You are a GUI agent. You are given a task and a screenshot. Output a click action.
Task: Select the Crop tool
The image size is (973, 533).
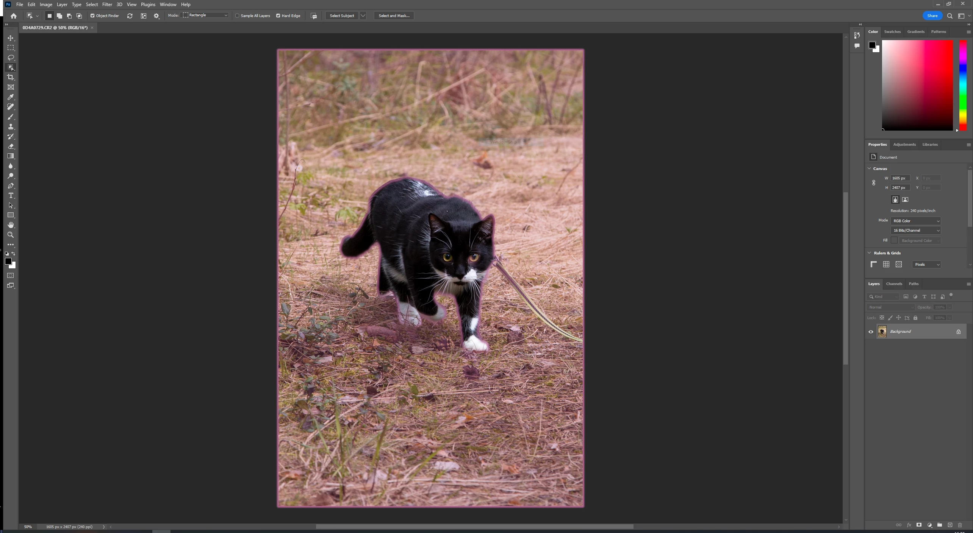[11, 77]
